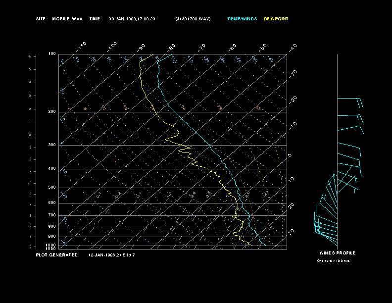Click the cyan TEMP/WINDS legend label
The image size is (392, 303).
pos(242,19)
